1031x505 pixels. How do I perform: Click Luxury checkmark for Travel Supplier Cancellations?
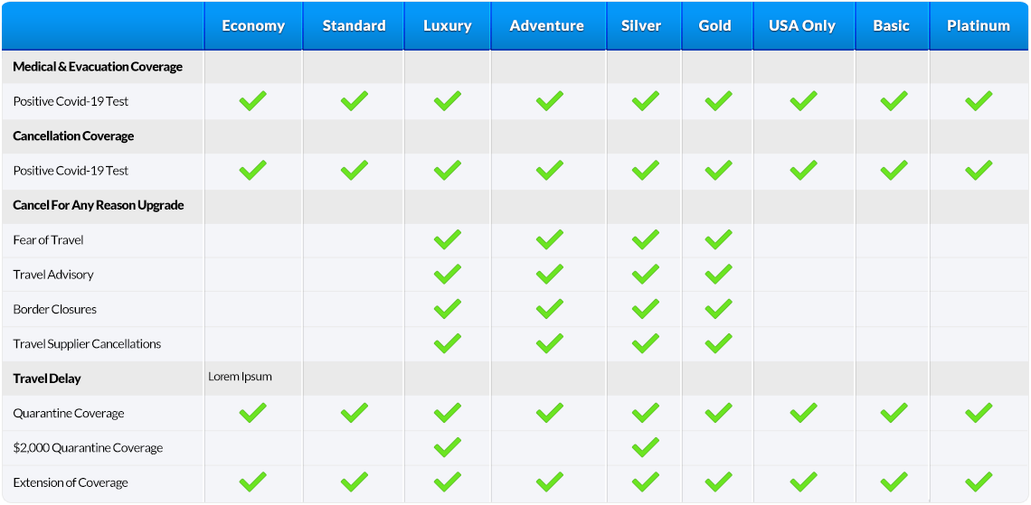pyautogui.click(x=447, y=343)
